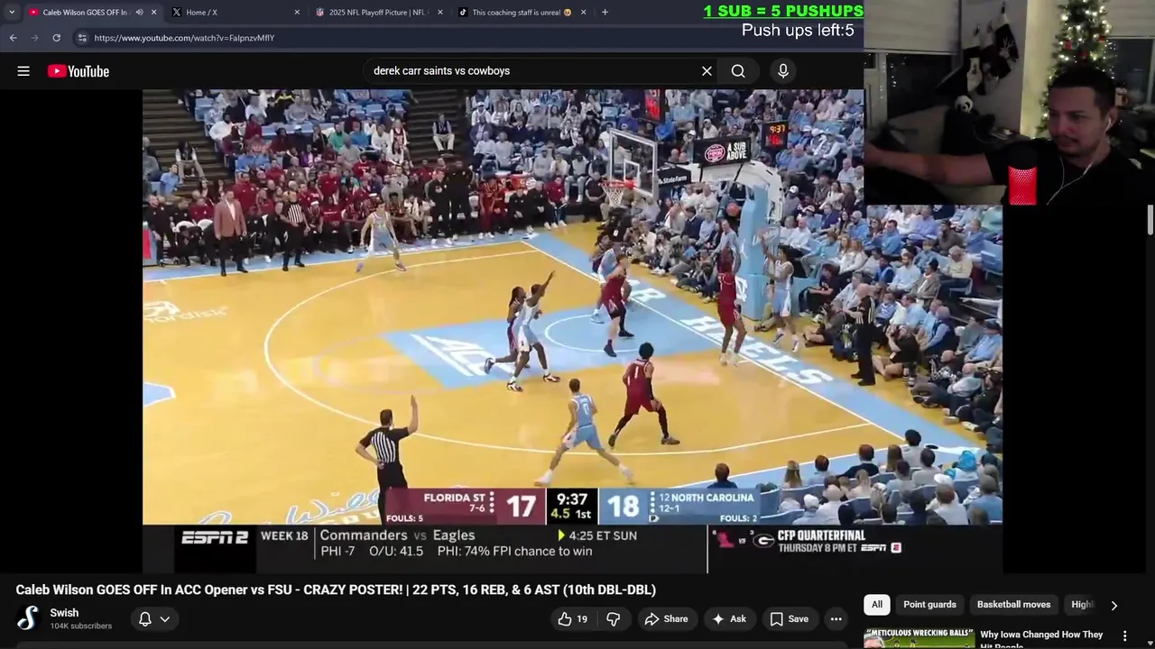Image resolution: width=1155 pixels, height=649 pixels.
Task: Reload the current page
Action: coord(56,38)
